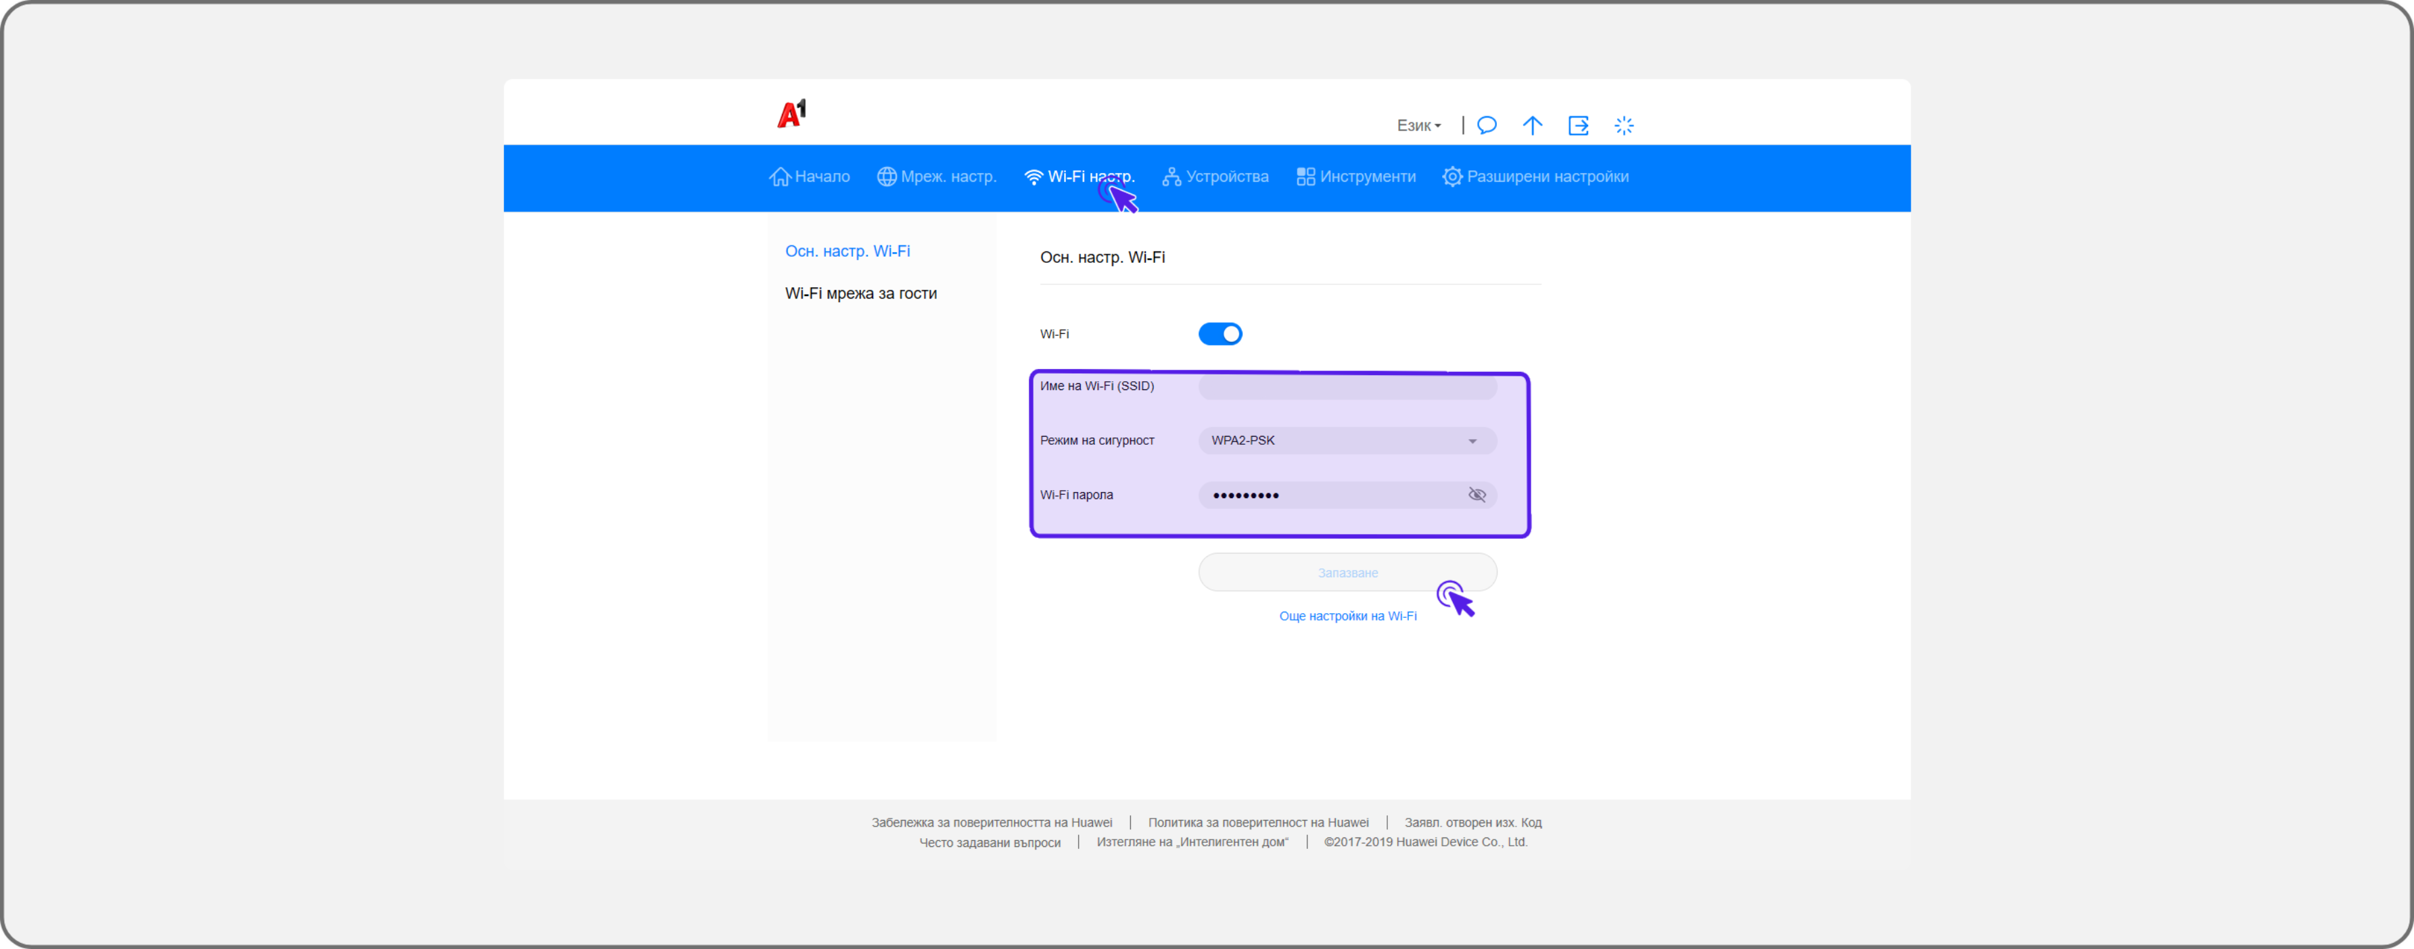Click the logout exit icon

pyautogui.click(x=1578, y=126)
